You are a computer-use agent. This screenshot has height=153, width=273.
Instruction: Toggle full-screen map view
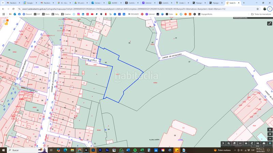pyautogui.click(x=270, y=23)
